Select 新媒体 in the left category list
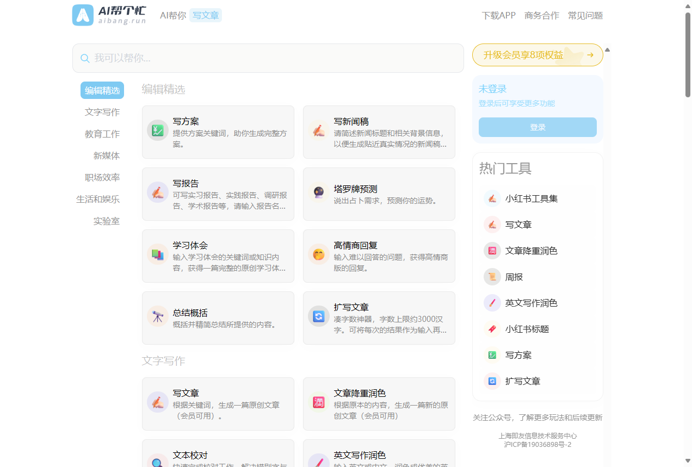This screenshot has height=467, width=692. 107,155
